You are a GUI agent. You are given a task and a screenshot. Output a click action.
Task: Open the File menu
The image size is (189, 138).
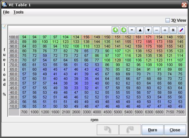(6, 12)
